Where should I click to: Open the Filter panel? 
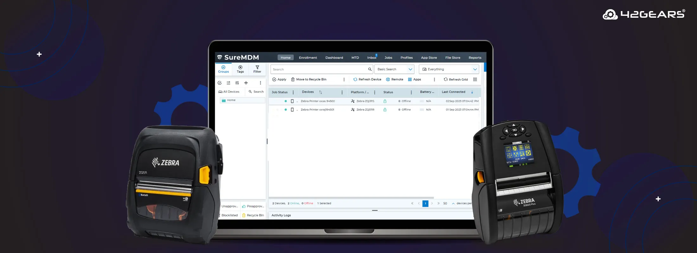257,69
